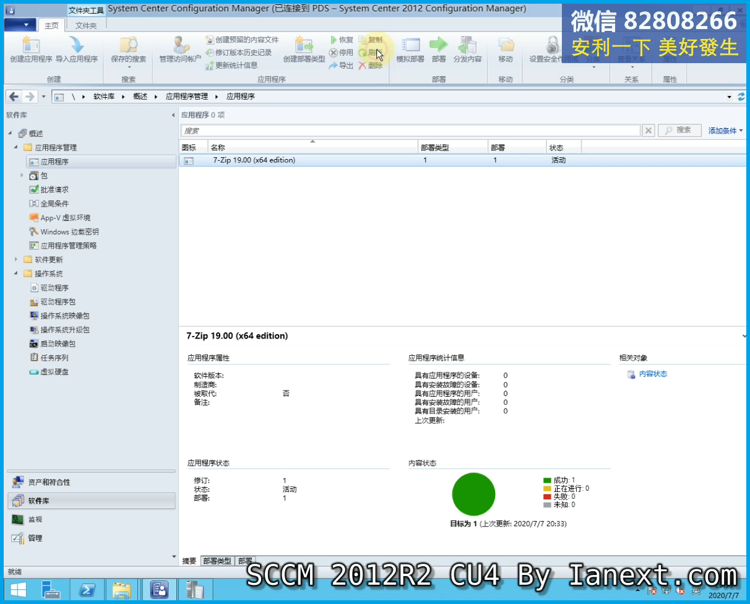This screenshot has width=750, height=604.
Task: Open the blue application menu button
Action: pos(20,24)
